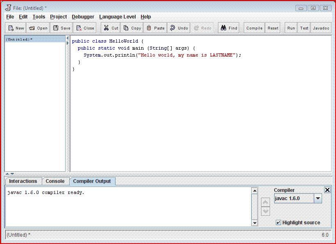Open the javac 1.6.0 compiler dropdown
The width and height of the screenshot is (336, 244).
point(318,198)
